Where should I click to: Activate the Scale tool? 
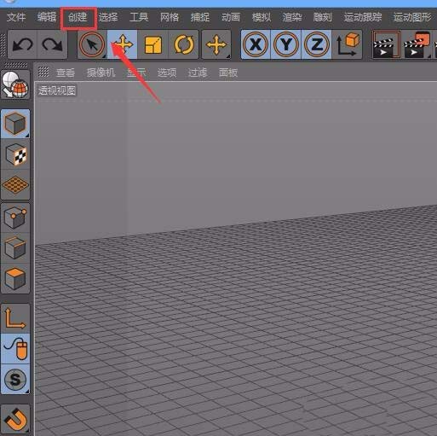coord(153,44)
